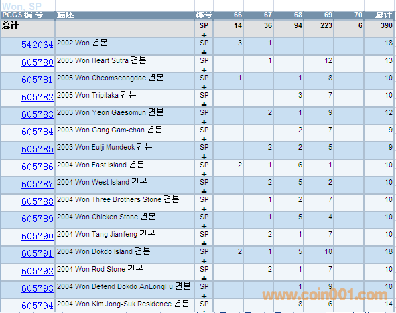Open the 605786 East Island link
396x313 pixels.
pos(38,167)
